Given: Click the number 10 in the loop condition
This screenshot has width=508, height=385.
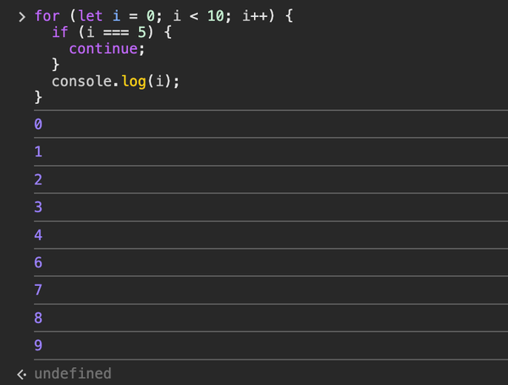Looking at the screenshot, I should [217, 17].
